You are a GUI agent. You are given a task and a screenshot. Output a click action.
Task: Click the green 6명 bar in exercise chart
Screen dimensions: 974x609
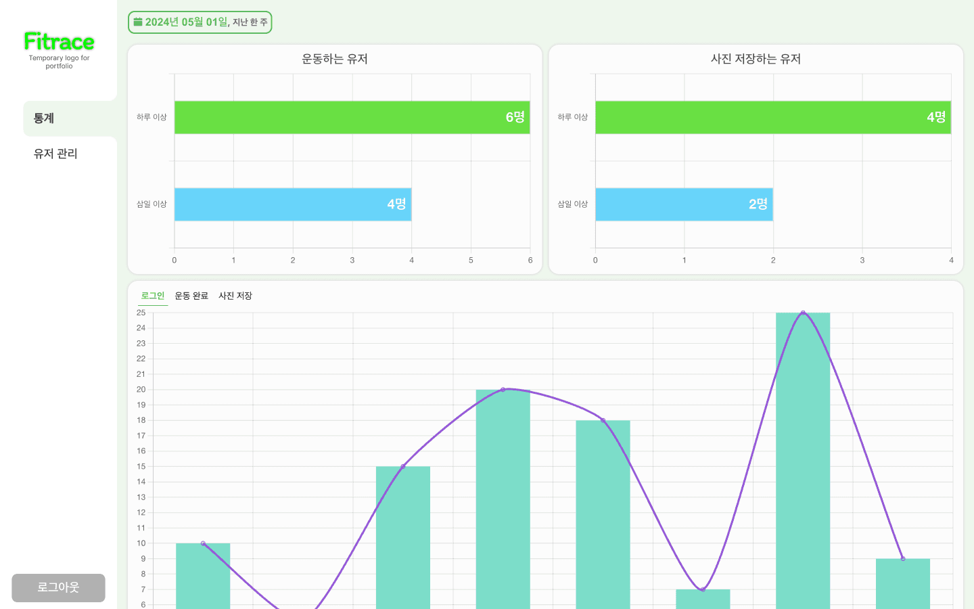pyautogui.click(x=352, y=118)
